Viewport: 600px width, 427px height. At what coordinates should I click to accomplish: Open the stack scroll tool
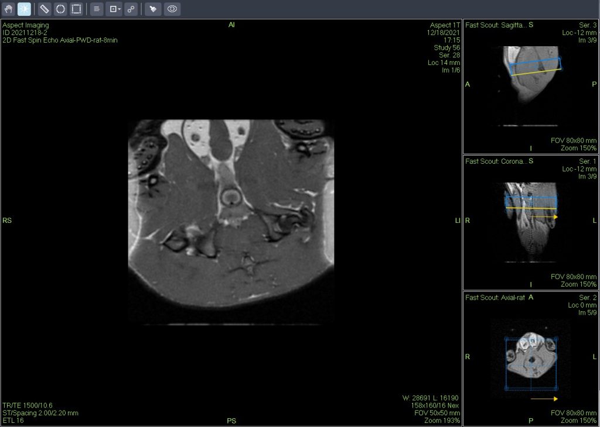tap(96, 9)
